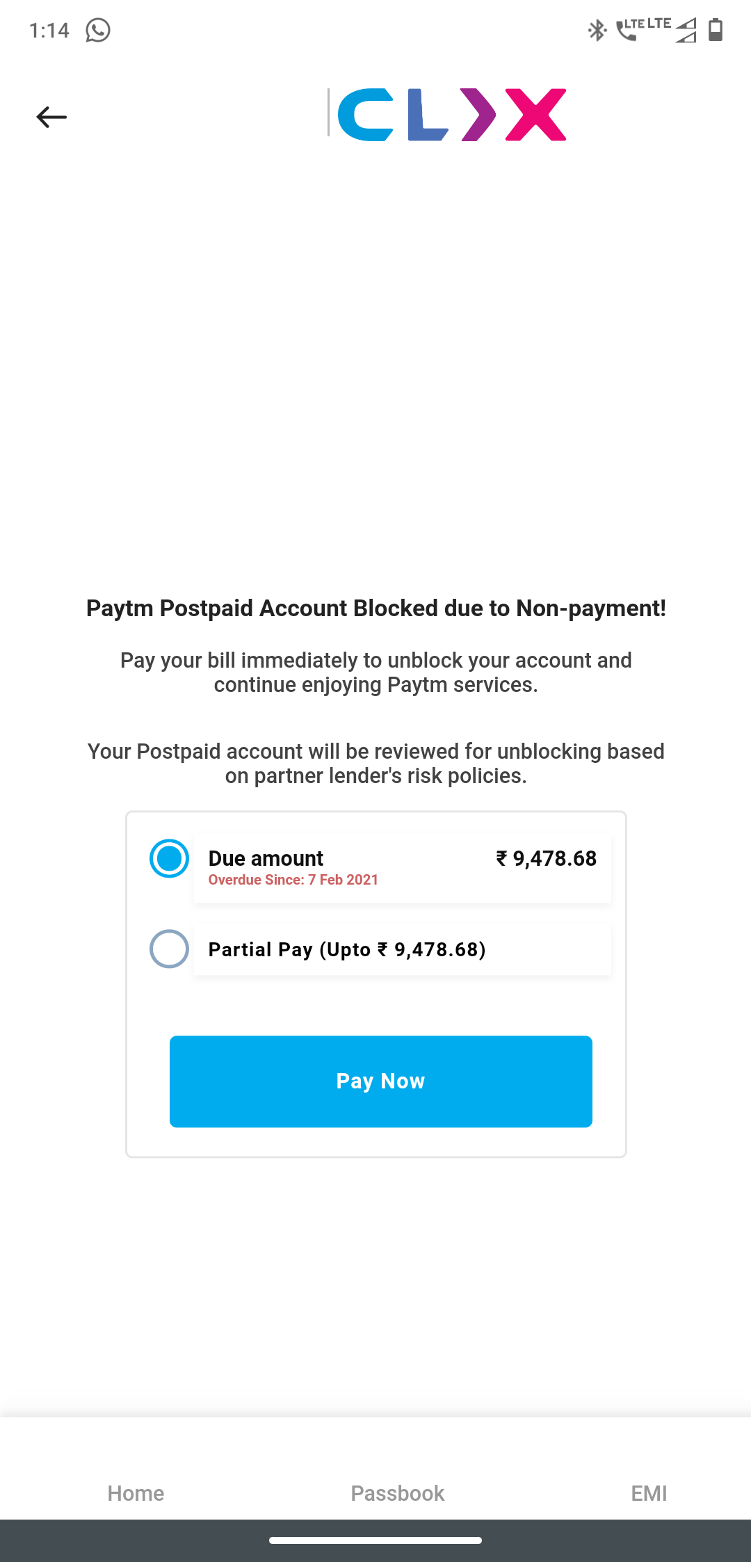The width and height of the screenshot is (751, 1562).
Task: Tap the ₹ 9,478.68 due amount value
Action: pyautogui.click(x=547, y=859)
